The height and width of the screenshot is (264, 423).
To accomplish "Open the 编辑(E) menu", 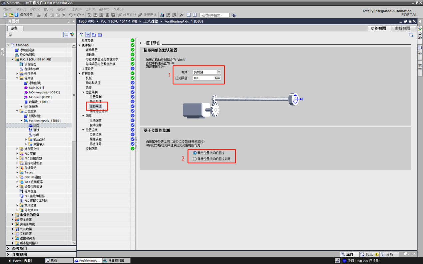I will coord(21,9).
